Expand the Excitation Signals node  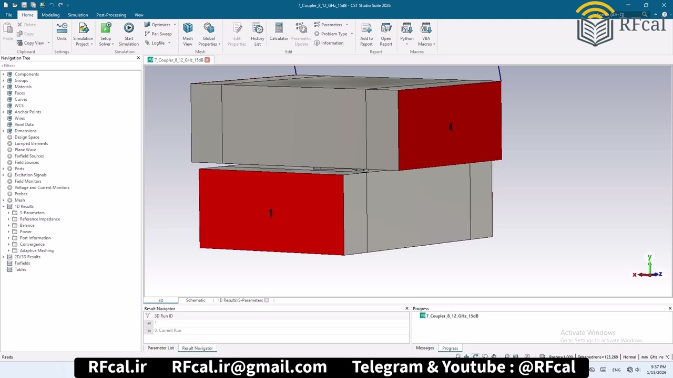[x=4, y=175]
